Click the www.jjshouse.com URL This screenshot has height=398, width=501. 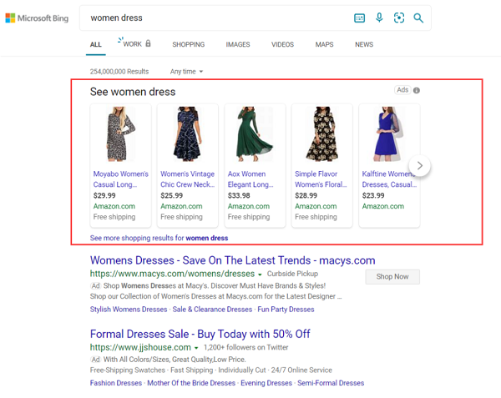[140, 347]
